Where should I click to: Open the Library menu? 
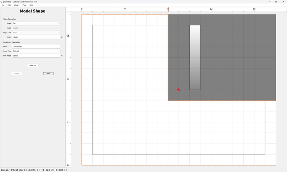[17, 5]
